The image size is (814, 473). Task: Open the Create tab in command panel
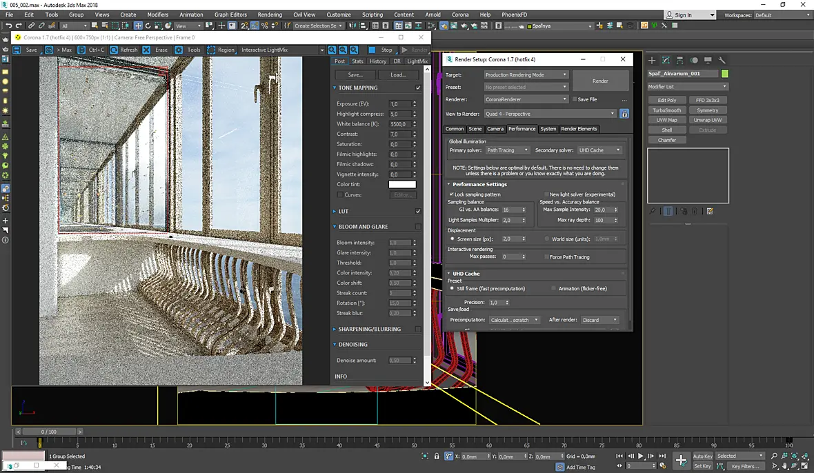pyautogui.click(x=652, y=60)
